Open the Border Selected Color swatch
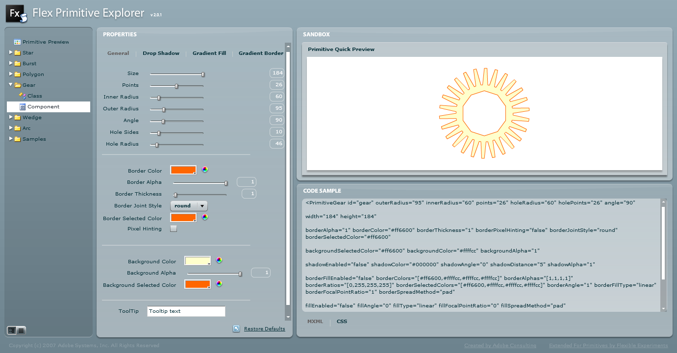Screen dimensions: 677x353 [183, 217]
